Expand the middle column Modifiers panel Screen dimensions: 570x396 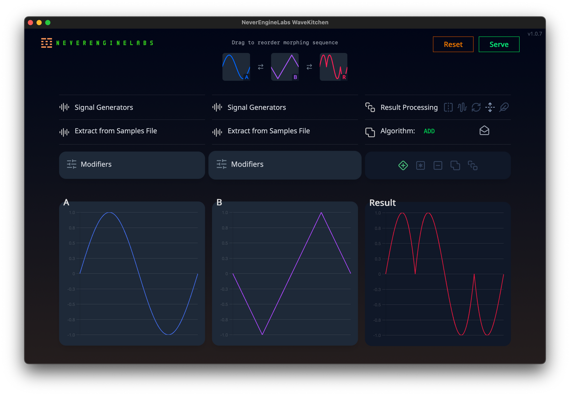[284, 164]
